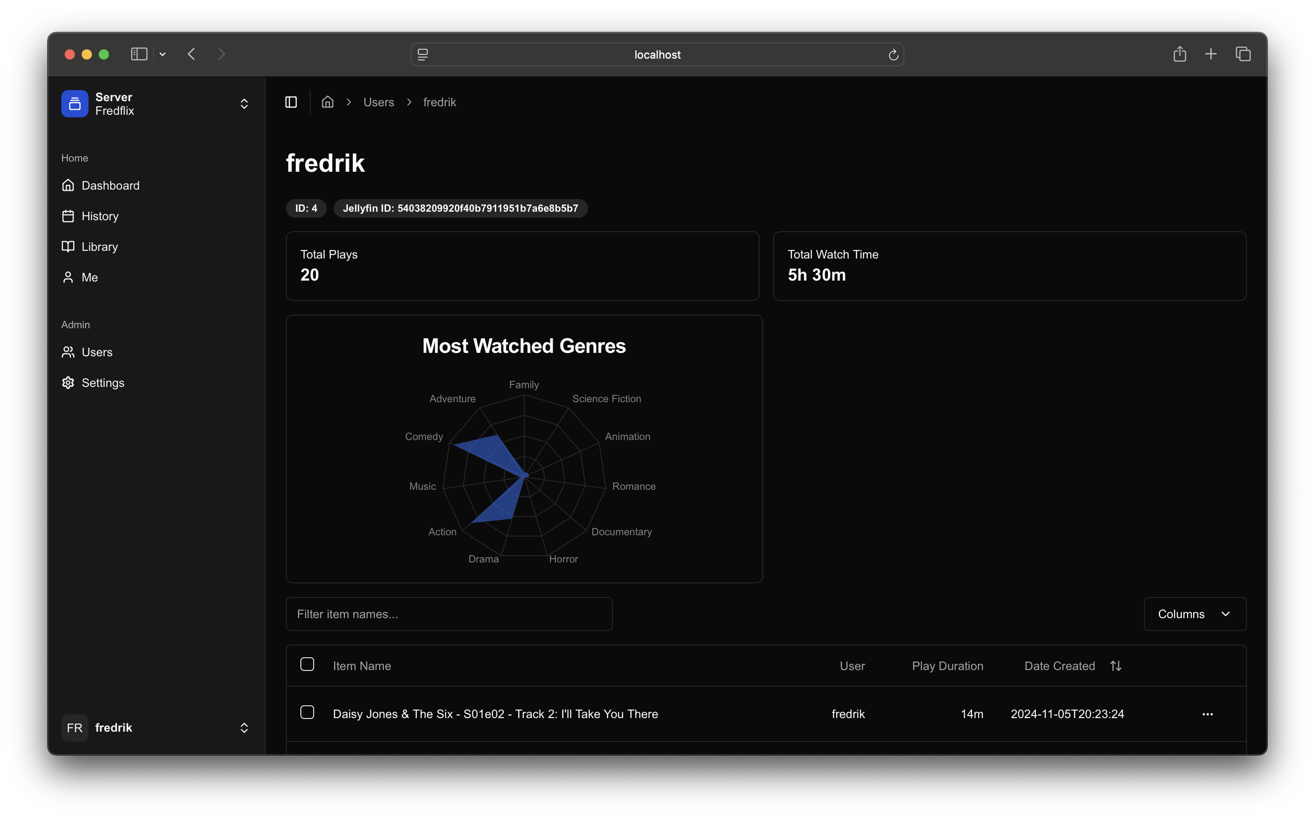Click the Safari page settings icon in address bar
Screen dimensions: 1315x818
tap(423, 55)
